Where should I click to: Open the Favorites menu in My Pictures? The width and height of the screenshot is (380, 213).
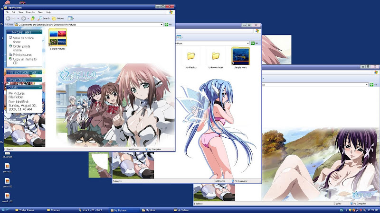coord(30,12)
